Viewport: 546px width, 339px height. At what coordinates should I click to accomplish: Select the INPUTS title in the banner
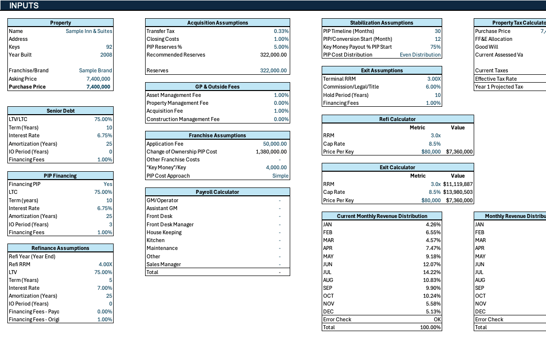(24, 5)
